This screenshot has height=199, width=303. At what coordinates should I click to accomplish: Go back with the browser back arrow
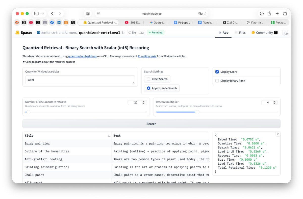(52, 14)
